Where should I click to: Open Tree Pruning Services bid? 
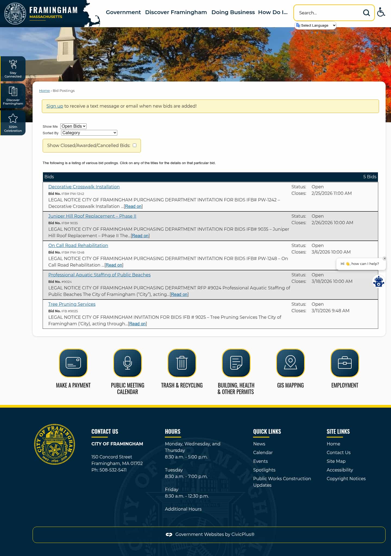coord(72,304)
